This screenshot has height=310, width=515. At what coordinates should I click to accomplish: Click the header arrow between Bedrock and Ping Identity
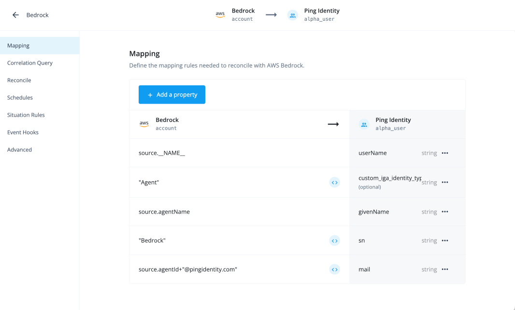click(x=271, y=15)
